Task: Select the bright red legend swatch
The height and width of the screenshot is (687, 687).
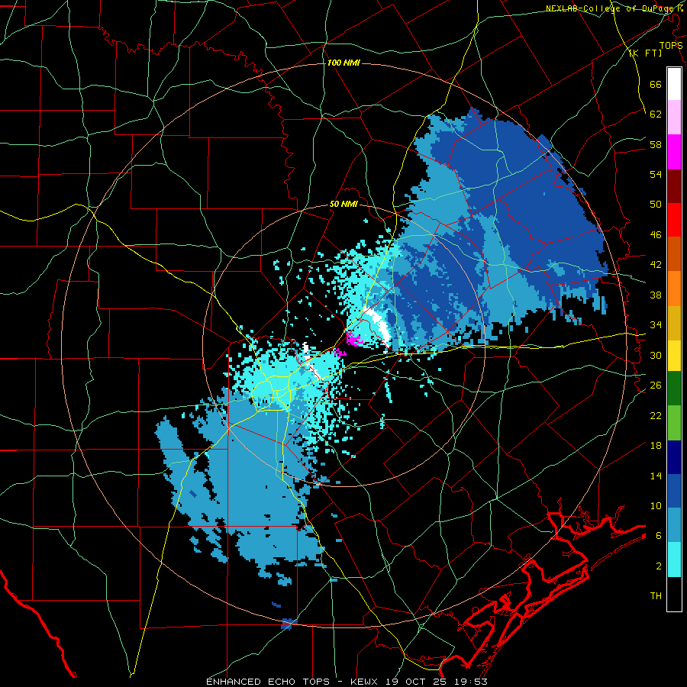Action: point(674,221)
